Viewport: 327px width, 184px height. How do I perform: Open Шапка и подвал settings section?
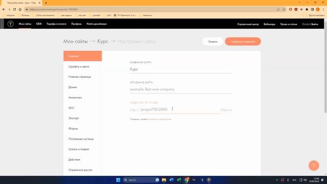point(79,149)
